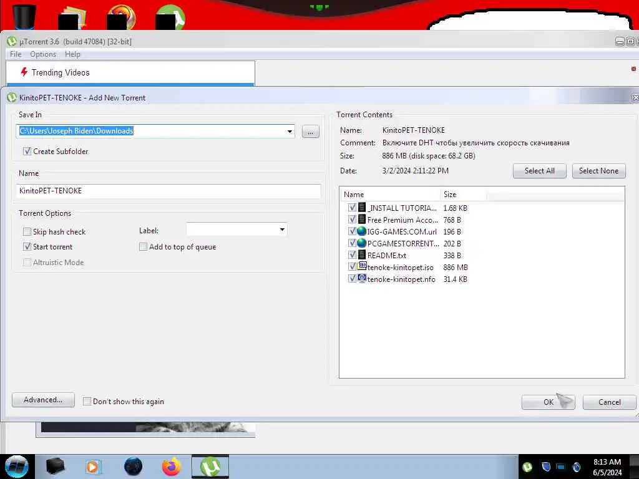The height and width of the screenshot is (479, 639).
Task: Click the uTorrent system tray icon
Action: [527, 467]
